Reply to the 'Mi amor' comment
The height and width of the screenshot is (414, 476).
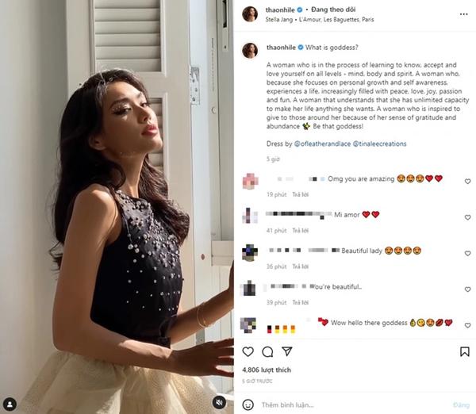tap(300, 231)
